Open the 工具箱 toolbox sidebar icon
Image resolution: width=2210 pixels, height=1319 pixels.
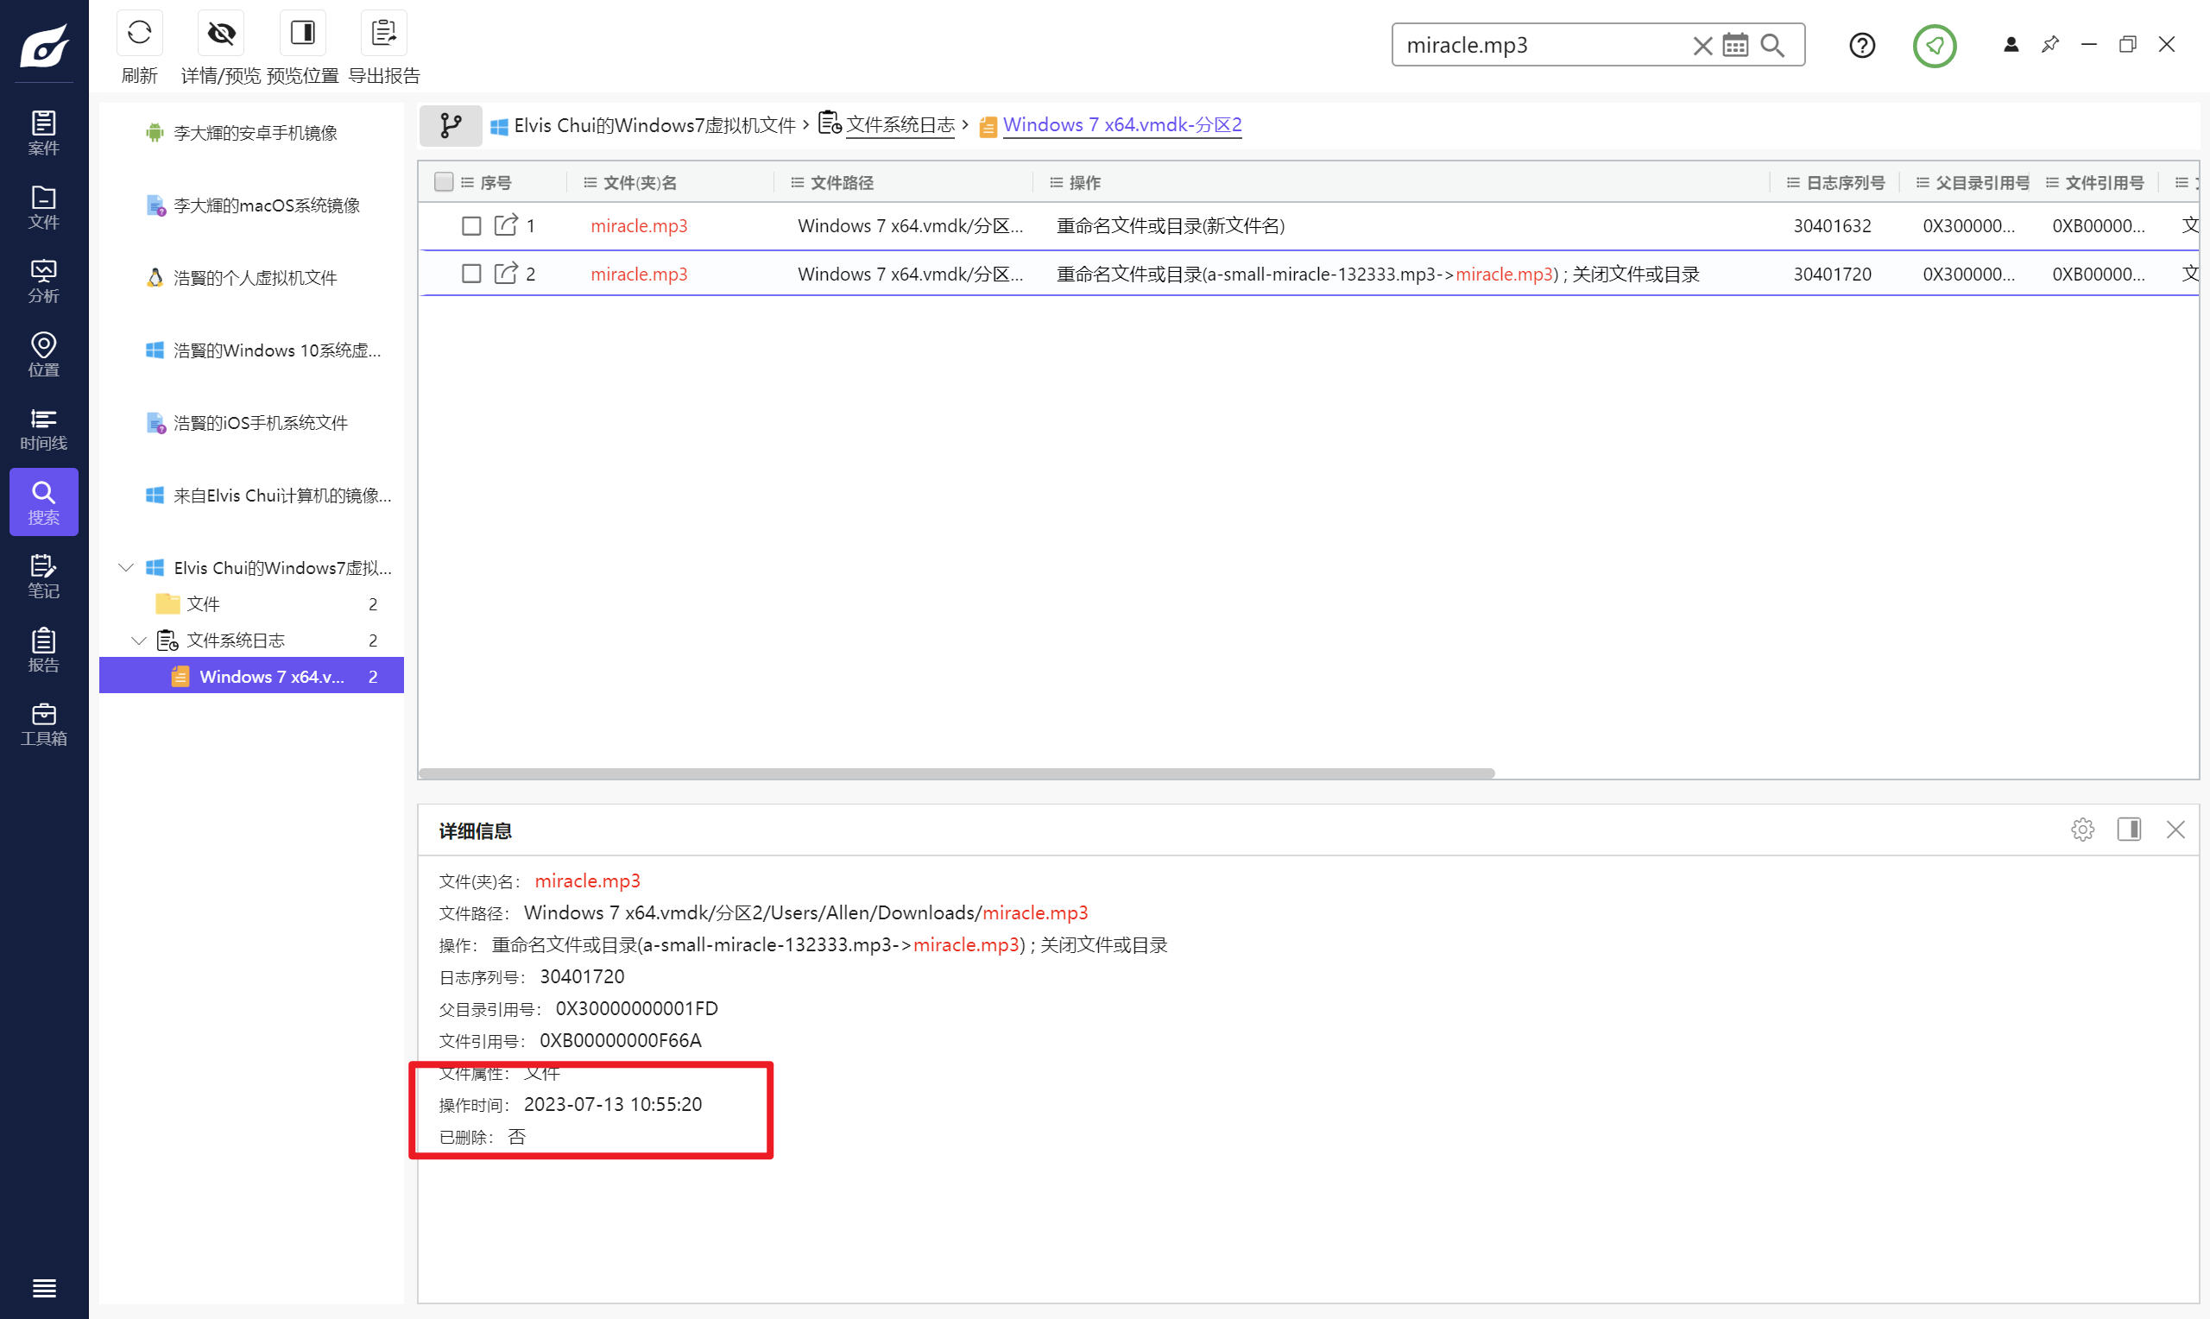(x=43, y=723)
